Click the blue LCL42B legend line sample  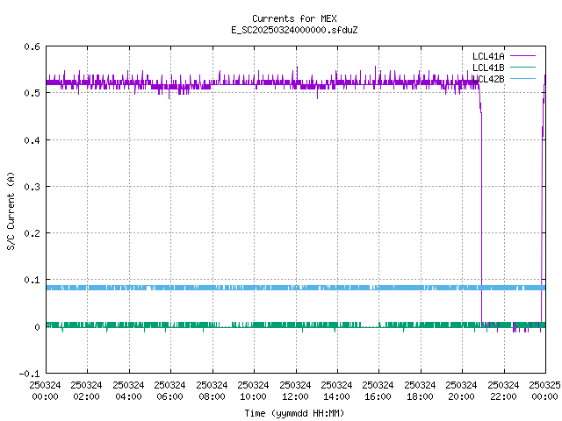click(522, 79)
